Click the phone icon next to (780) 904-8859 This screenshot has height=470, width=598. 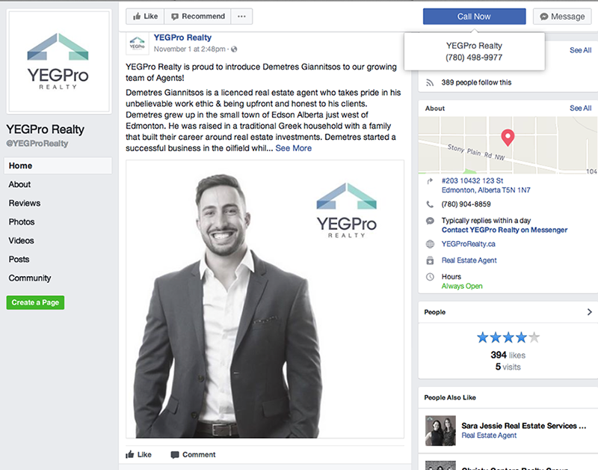coord(430,204)
